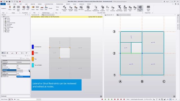The width and height of the screenshot is (180, 101).
Task: Click the Diaphragm On/Off ribbon icon
Action: point(71,8)
